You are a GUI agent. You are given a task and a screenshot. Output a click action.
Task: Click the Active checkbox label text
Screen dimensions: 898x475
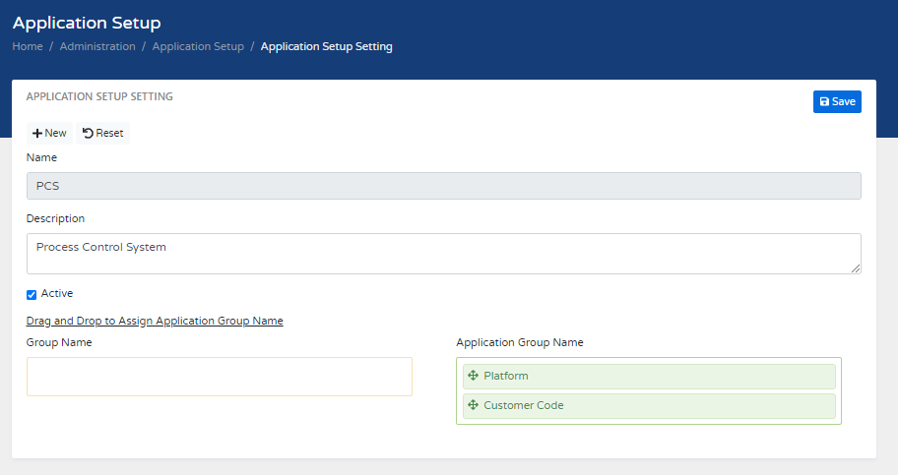point(57,293)
